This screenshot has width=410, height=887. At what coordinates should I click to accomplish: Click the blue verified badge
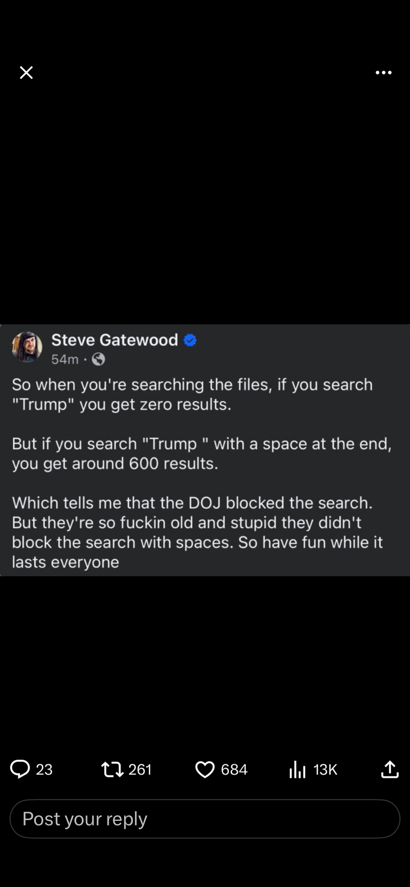tap(190, 340)
